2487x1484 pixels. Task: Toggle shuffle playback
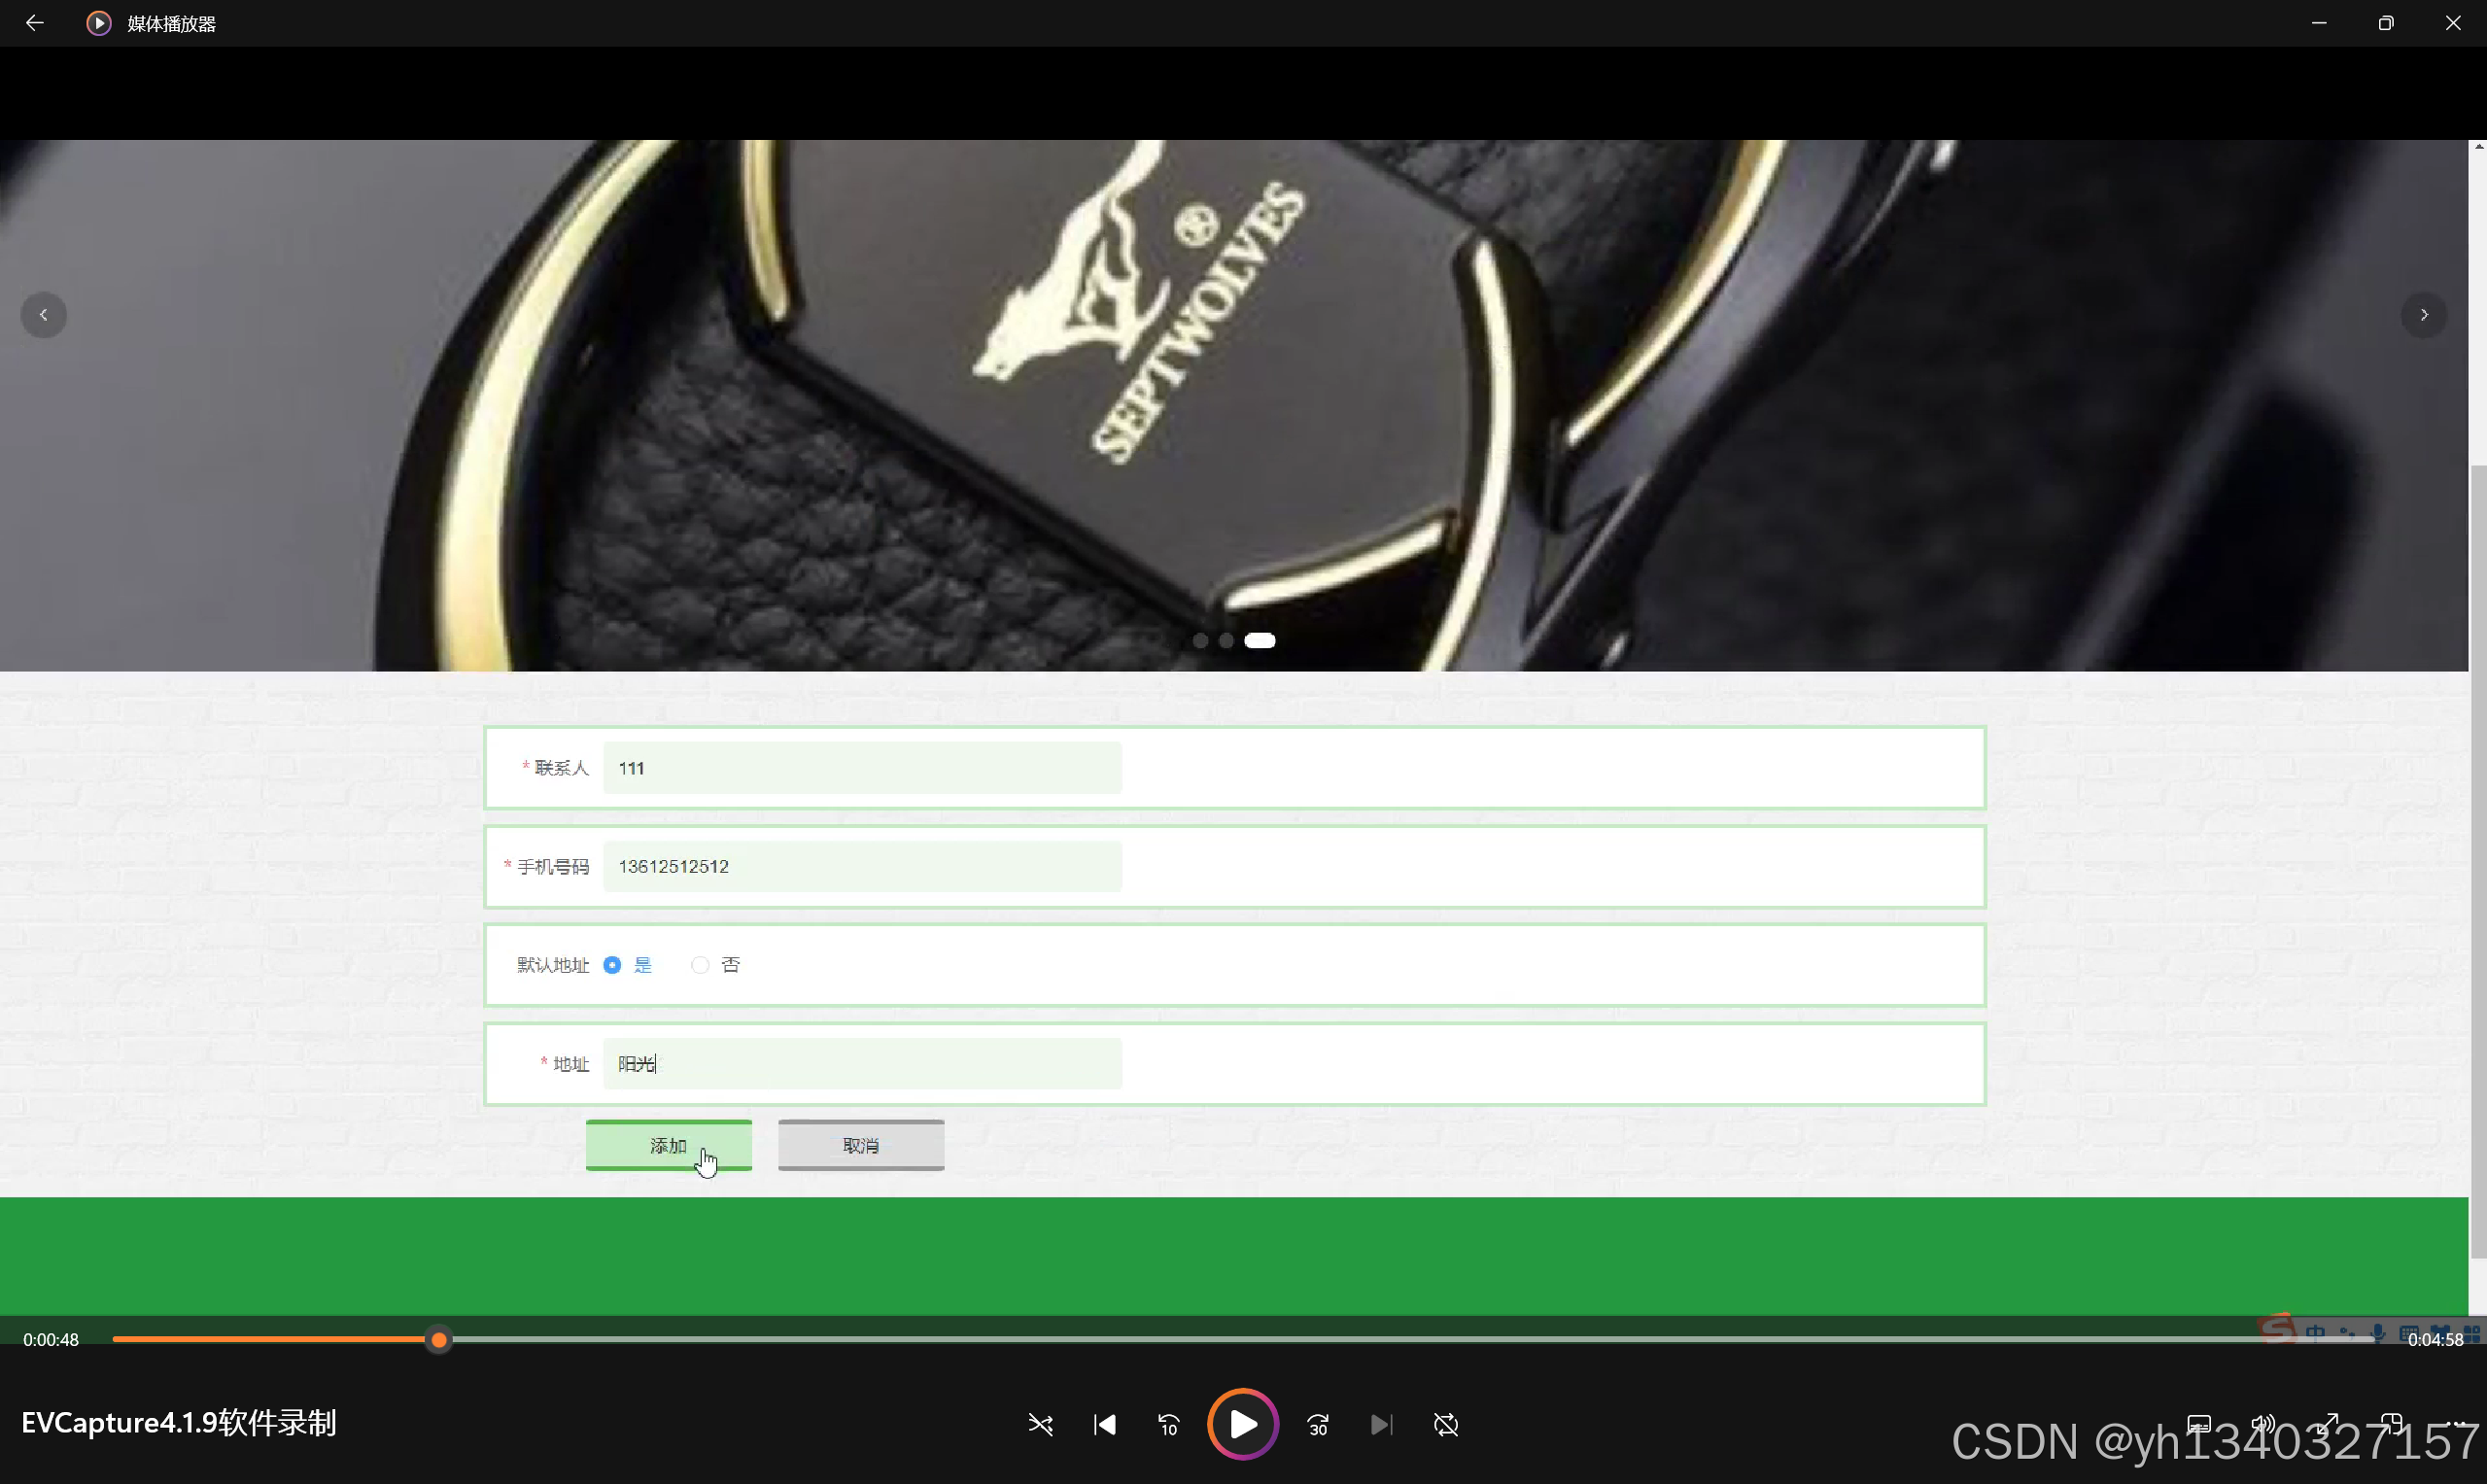click(x=1040, y=1424)
